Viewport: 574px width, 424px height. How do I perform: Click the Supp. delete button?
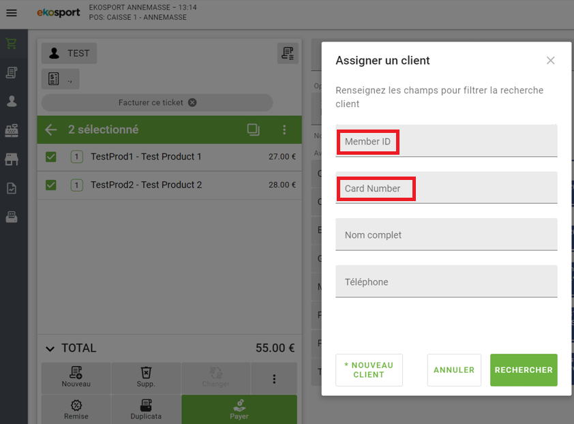[x=146, y=378]
